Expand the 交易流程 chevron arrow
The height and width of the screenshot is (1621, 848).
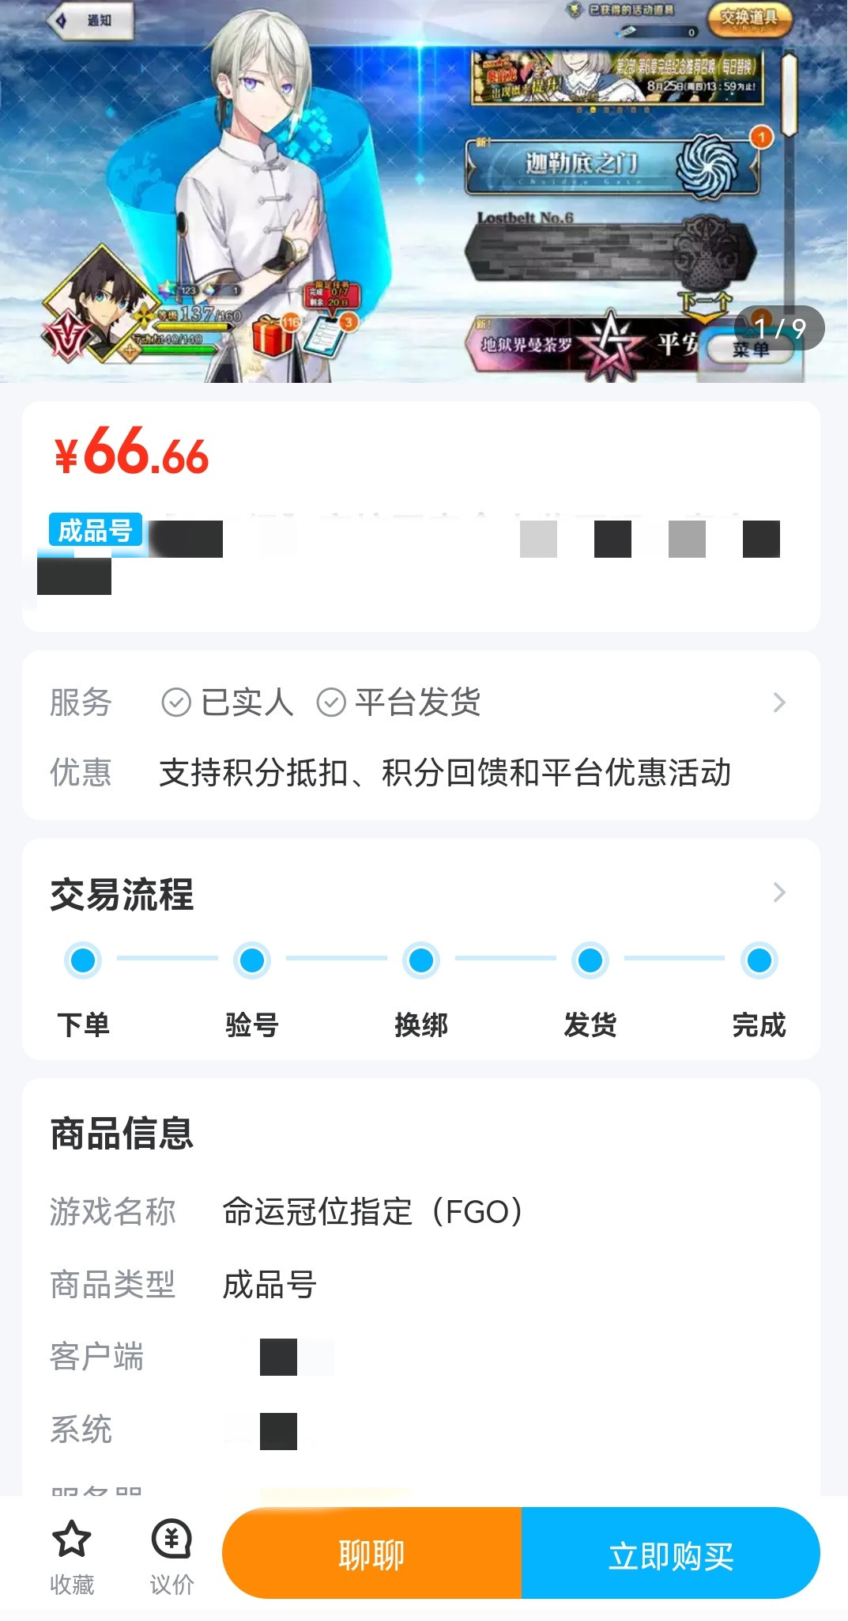[779, 892]
